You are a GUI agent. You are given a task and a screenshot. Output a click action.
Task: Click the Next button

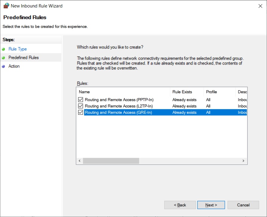click(211, 205)
